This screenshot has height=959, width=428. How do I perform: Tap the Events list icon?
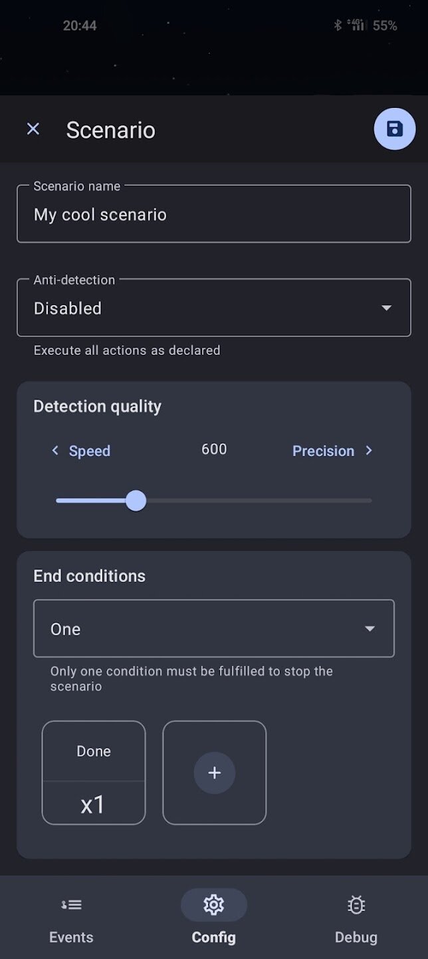point(71,904)
